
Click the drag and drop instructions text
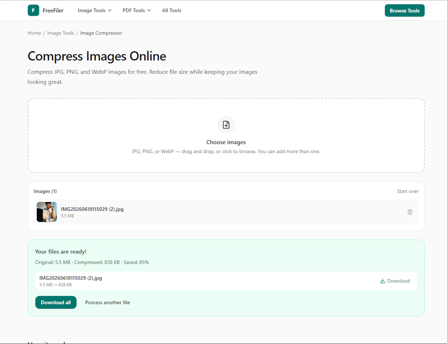pos(226,151)
